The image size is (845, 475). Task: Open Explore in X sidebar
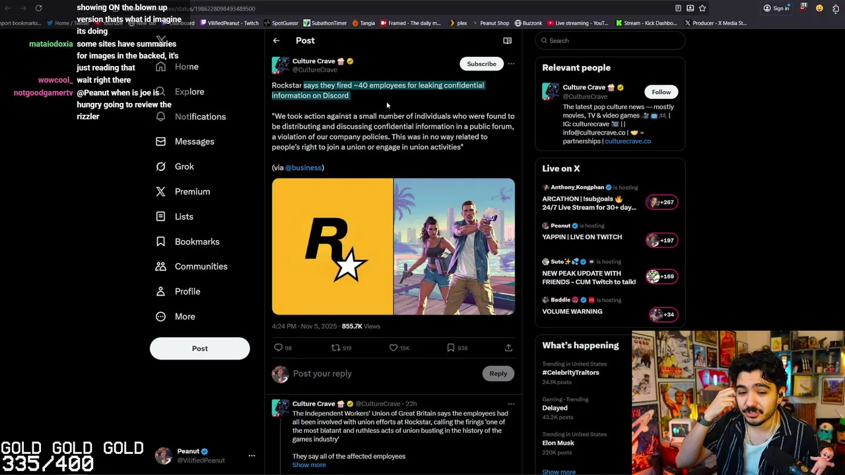click(x=180, y=92)
